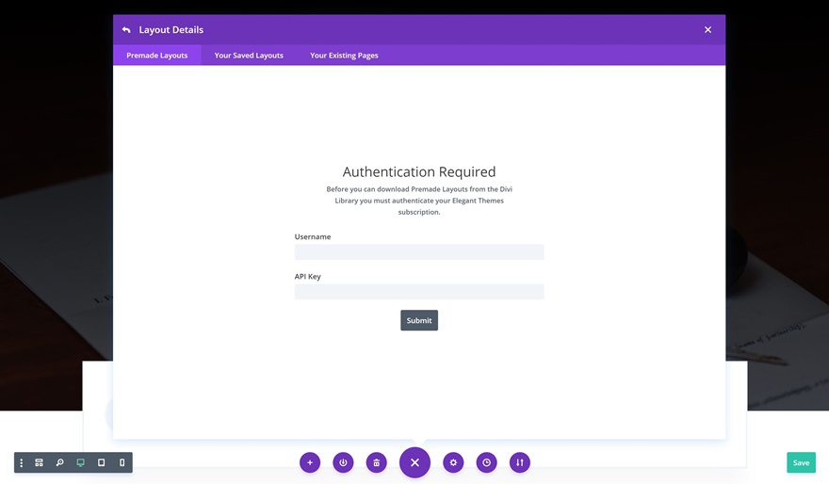Open page settings gear icon
Image resolution: width=829 pixels, height=484 pixels.
coord(453,463)
